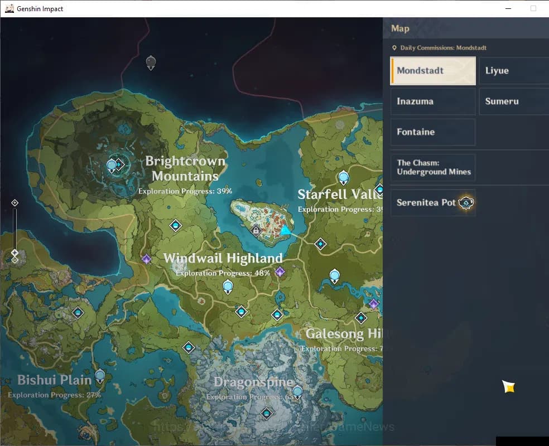The height and width of the screenshot is (446, 549).
Task: Click the zoom in plus diamond
Action: click(15, 203)
